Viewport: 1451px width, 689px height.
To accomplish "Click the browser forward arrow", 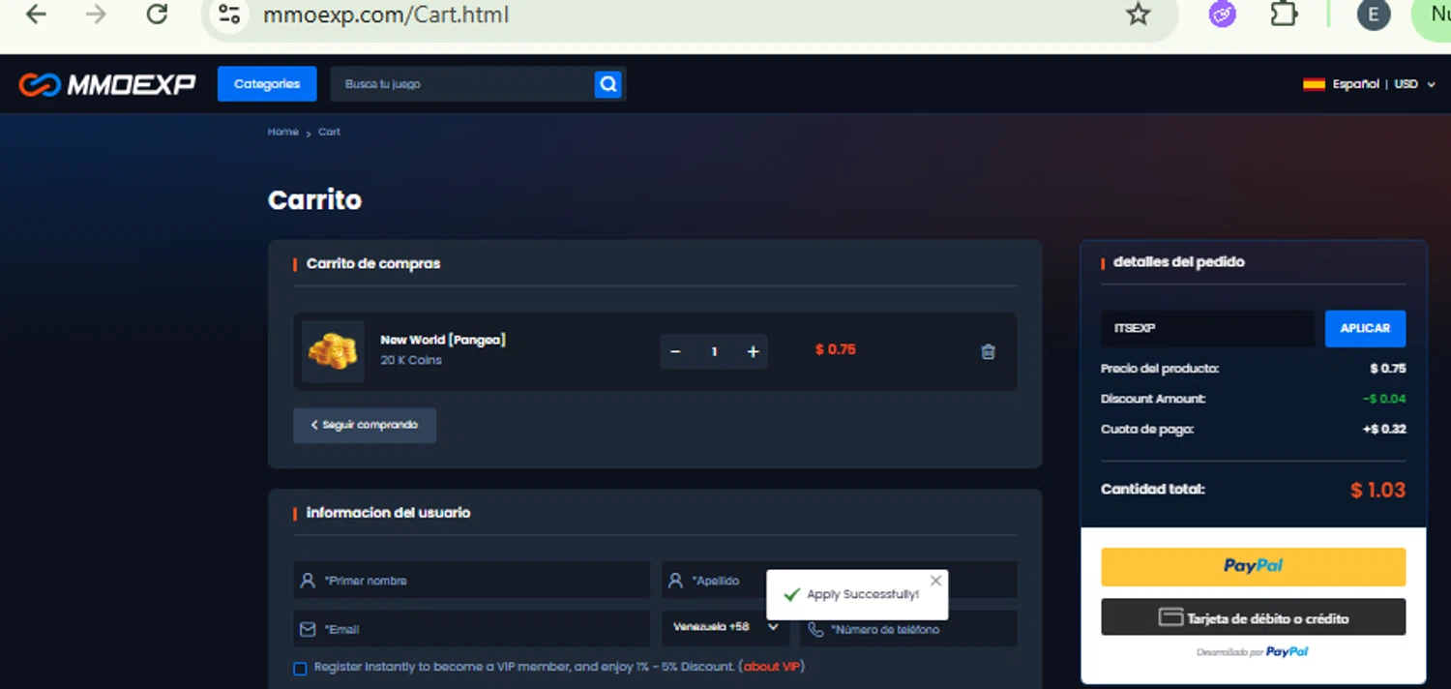I will point(96,15).
